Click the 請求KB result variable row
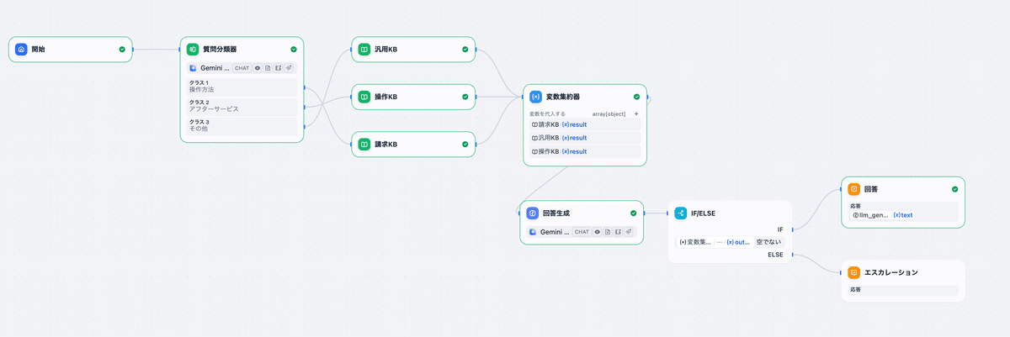 (584, 124)
